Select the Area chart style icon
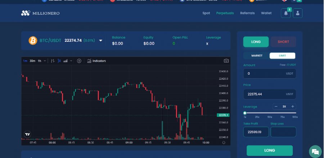Viewport: 324px width, 158px height. pos(66,61)
